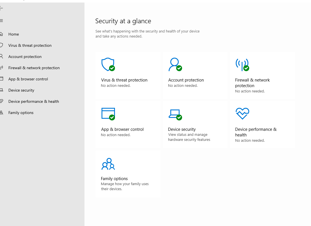This screenshot has height=226, width=311.
Task: Click the Home icon in sidebar
Action: 1,34
